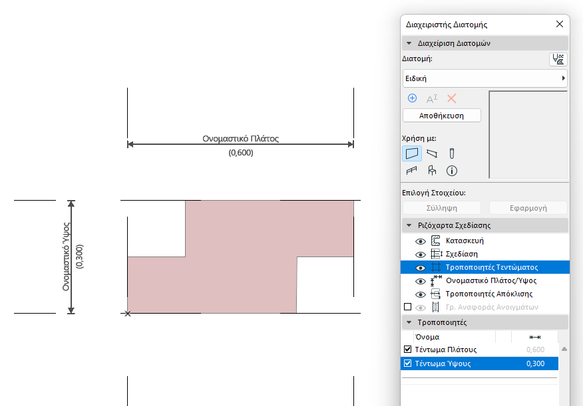Click the origin X marker on canvas
Image resolution: width=583 pixels, height=406 pixels.
tap(128, 314)
